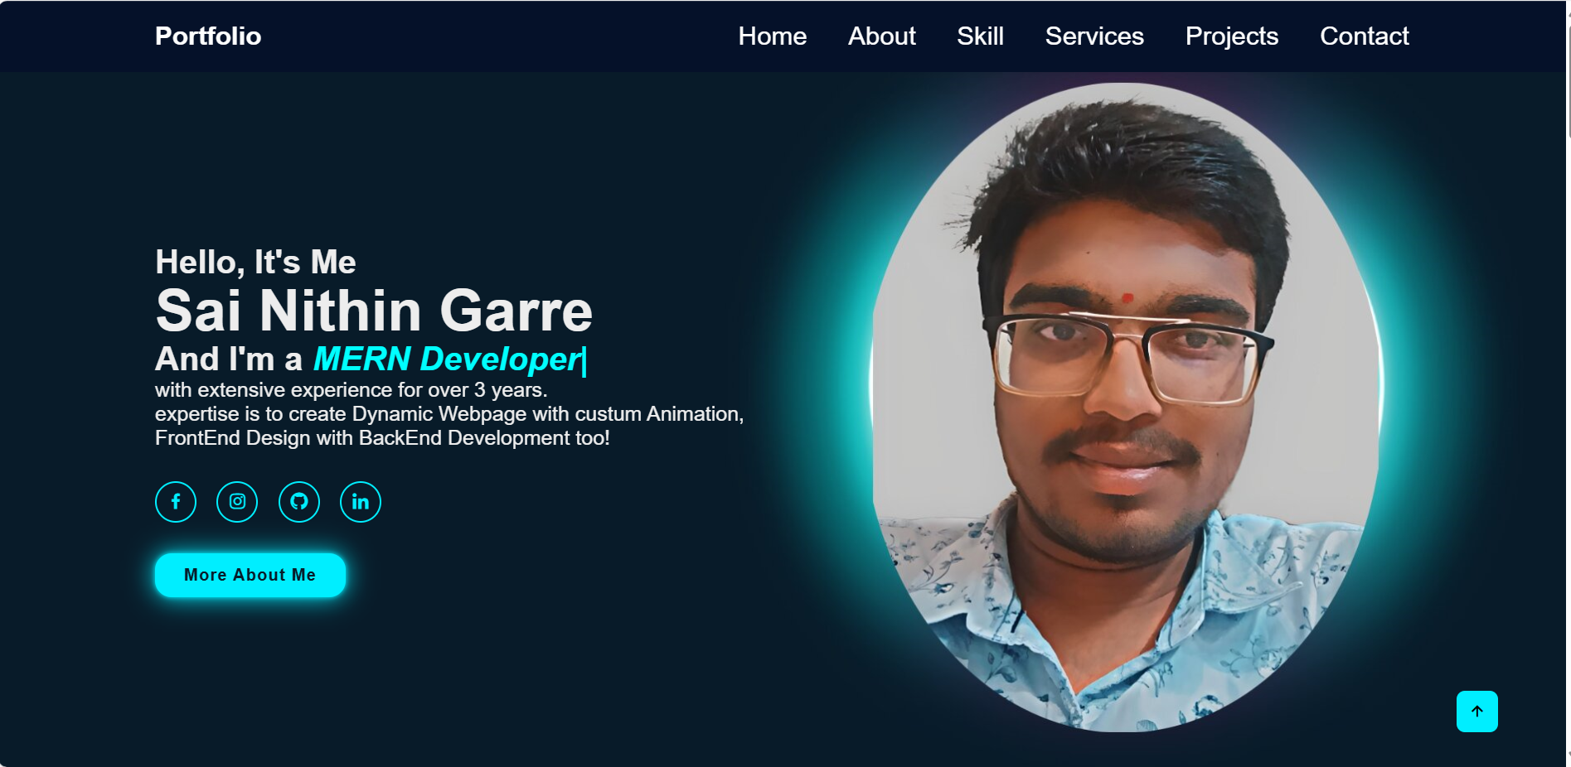
Task: Open the LinkedIn social icon
Action: pos(360,501)
